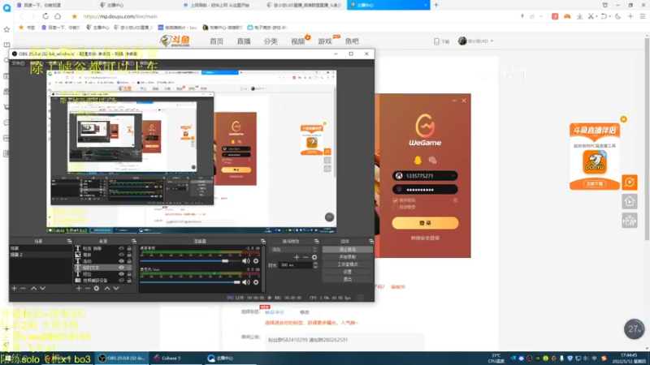Open user account dropdown on Douyu header

[476, 41]
